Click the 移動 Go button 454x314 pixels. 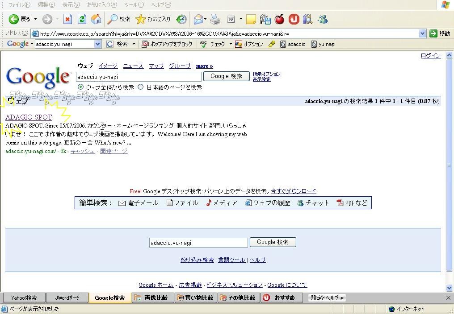pyautogui.click(x=440, y=33)
